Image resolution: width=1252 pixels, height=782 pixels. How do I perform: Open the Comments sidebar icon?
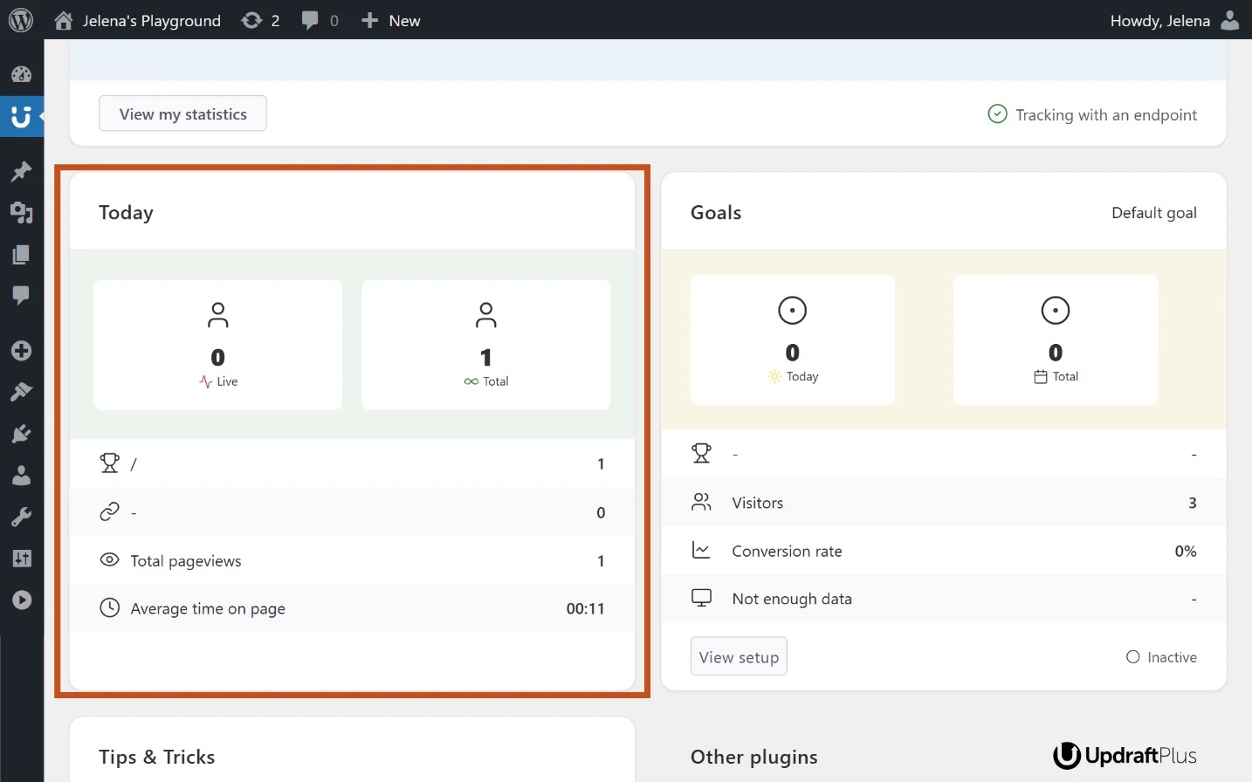21,295
